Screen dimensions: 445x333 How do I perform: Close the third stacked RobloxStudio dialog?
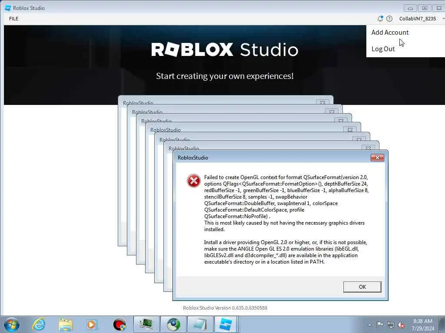click(341, 121)
